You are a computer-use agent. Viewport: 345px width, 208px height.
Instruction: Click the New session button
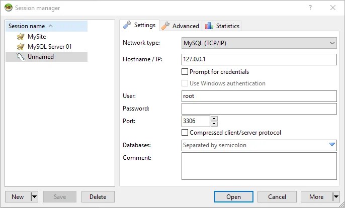coord(18,196)
